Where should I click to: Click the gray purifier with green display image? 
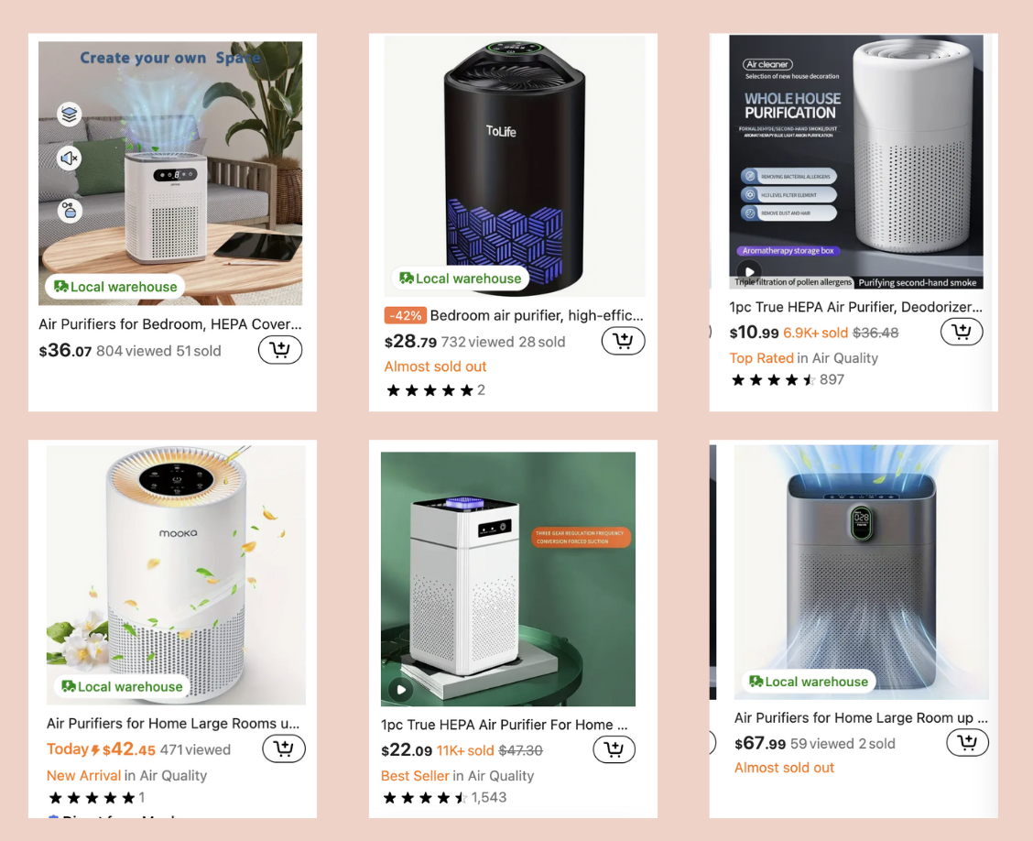point(862,572)
